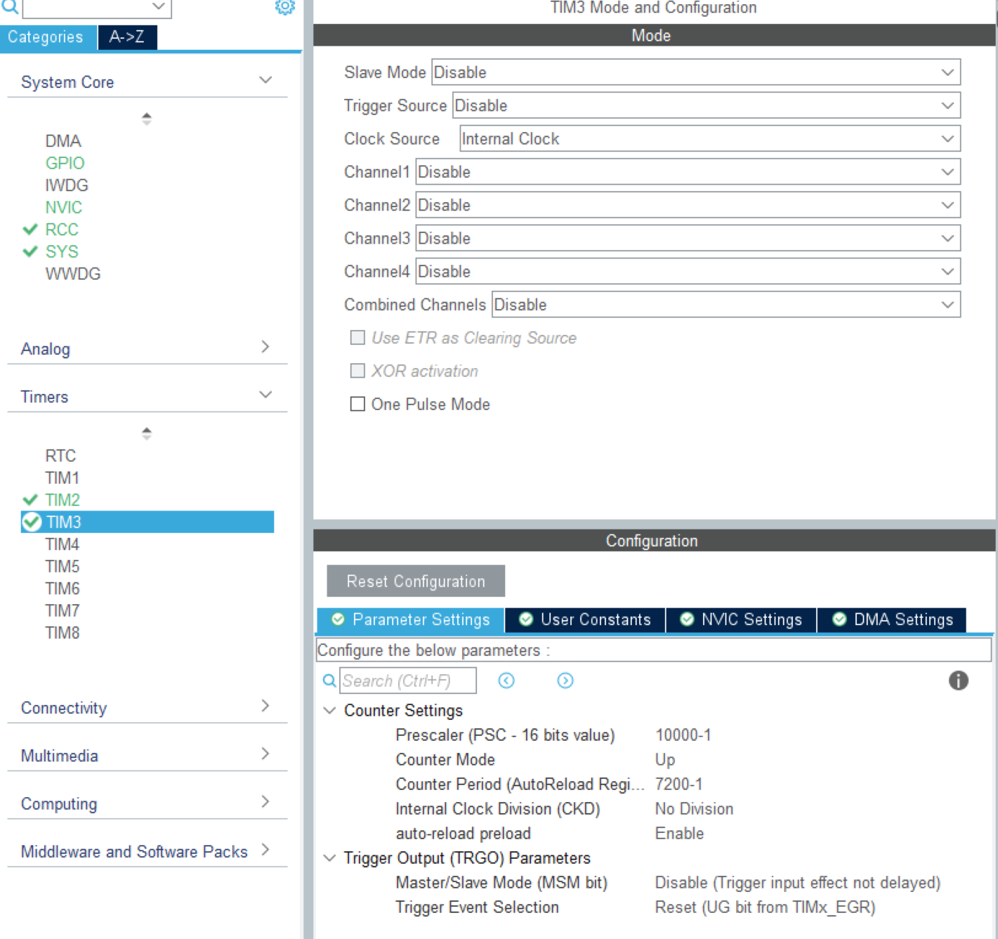Toggle XOR activation checkbox
The height and width of the screenshot is (939, 998).
[357, 371]
